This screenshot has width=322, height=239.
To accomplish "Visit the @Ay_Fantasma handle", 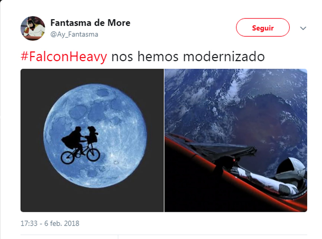I will tap(75, 34).
